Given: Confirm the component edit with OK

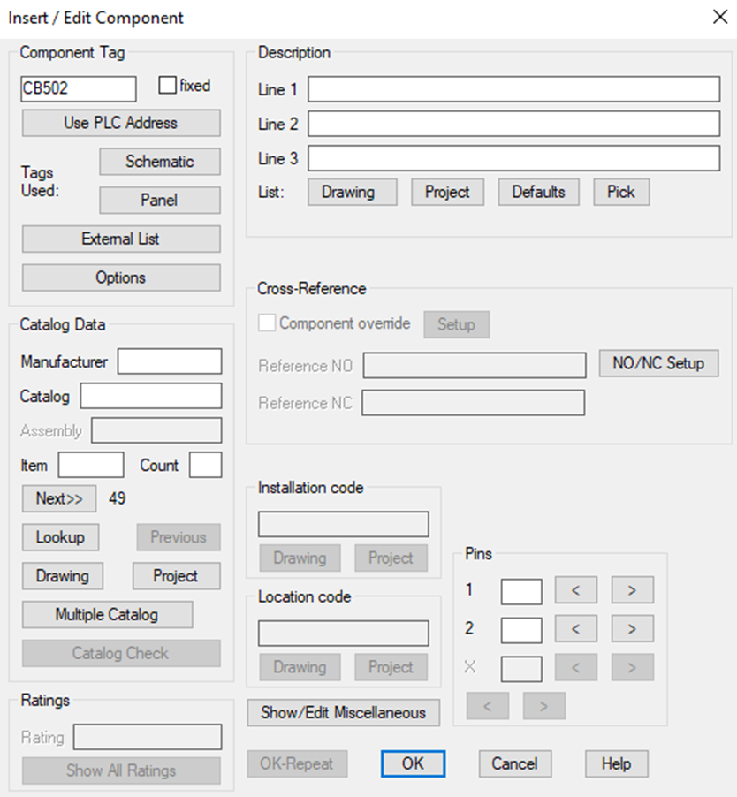Looking at the screenshot, I should (413, 764).
